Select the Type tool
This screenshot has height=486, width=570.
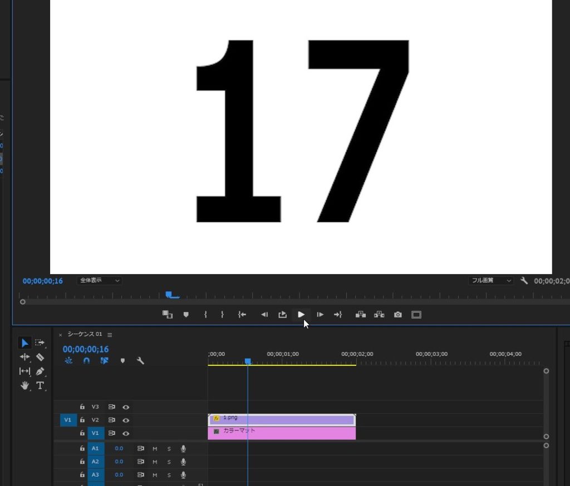[40, 385]
